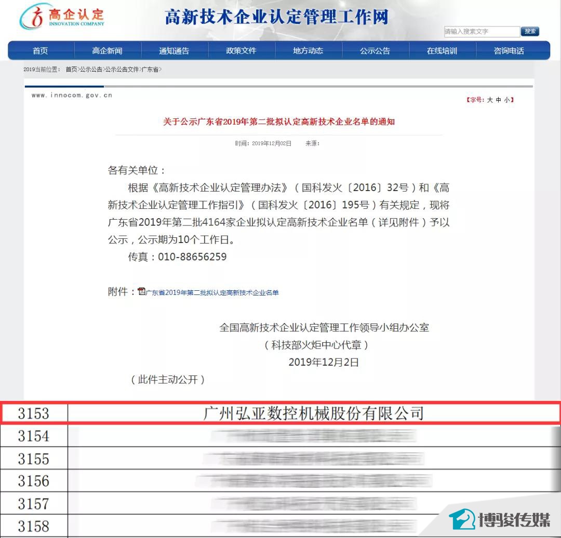Click the fax line 传真：010-88656259
Screen dimensions: 561x538
(178, 257)
